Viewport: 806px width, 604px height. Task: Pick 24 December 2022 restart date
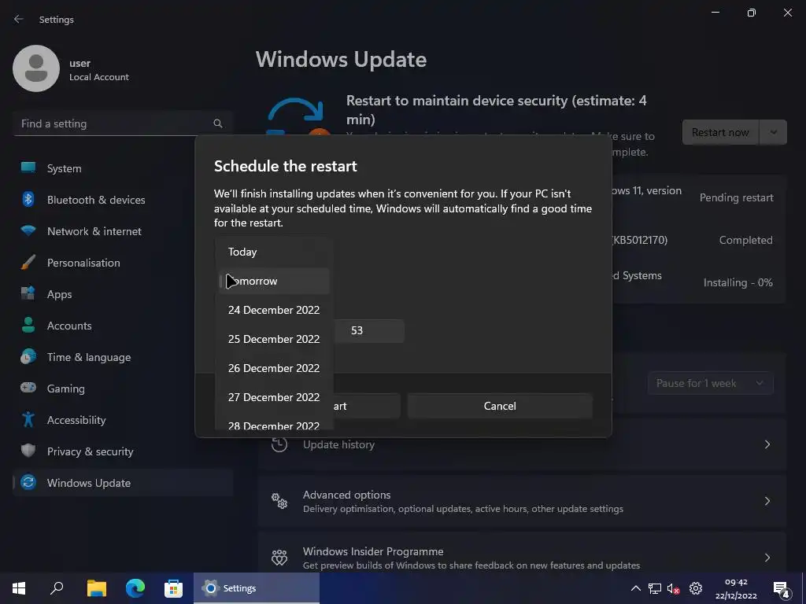click(x=274, y=310)
